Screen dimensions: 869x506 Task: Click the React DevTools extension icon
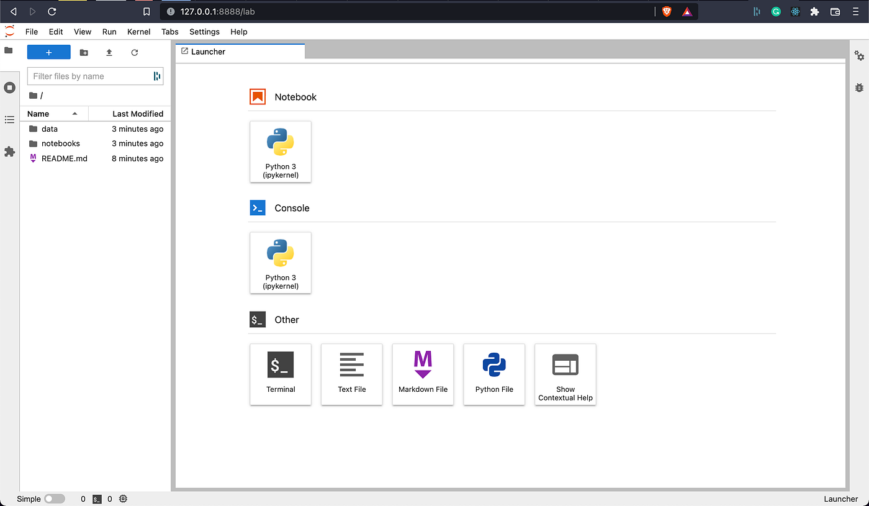[795, 11]
